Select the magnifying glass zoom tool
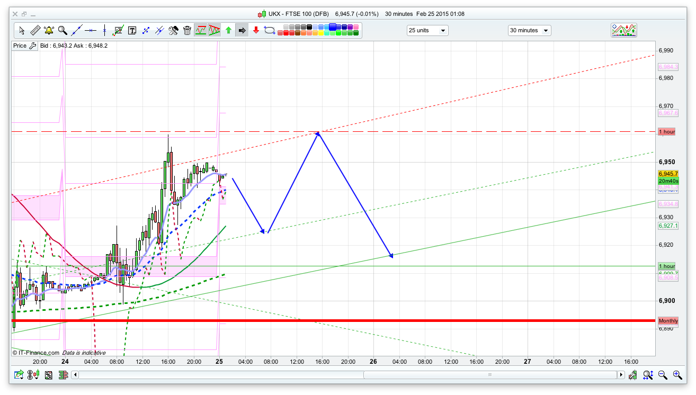Viewport: 696px width, 395px height. click(63, 31)
